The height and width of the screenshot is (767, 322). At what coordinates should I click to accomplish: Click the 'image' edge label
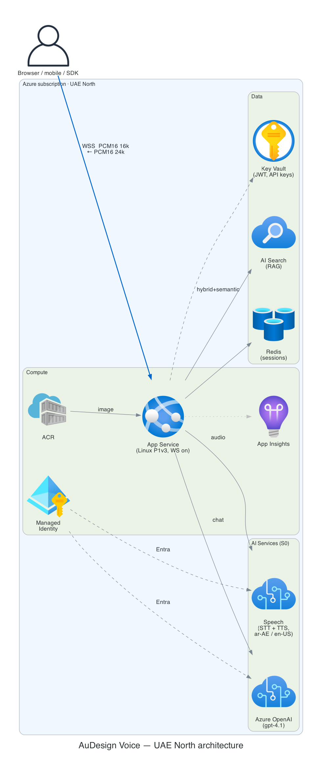click(105, 409)
